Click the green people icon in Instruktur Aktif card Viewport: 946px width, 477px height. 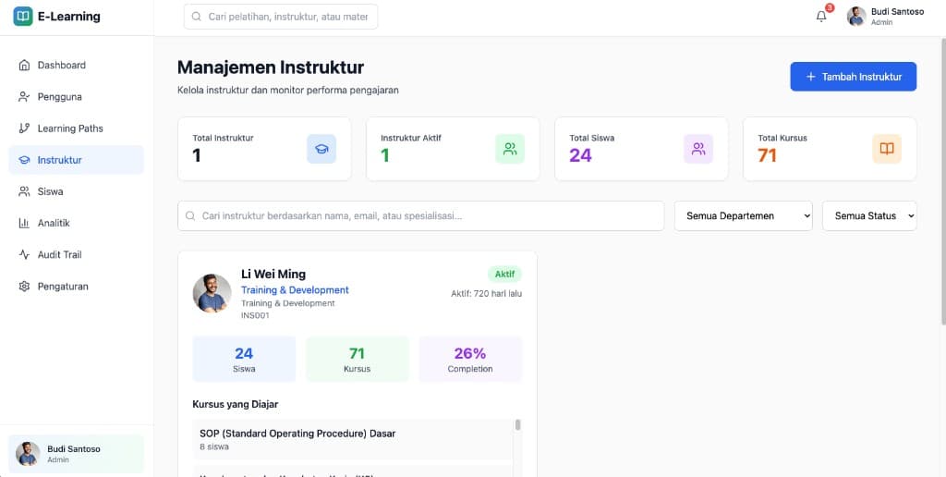click(510, 149)
